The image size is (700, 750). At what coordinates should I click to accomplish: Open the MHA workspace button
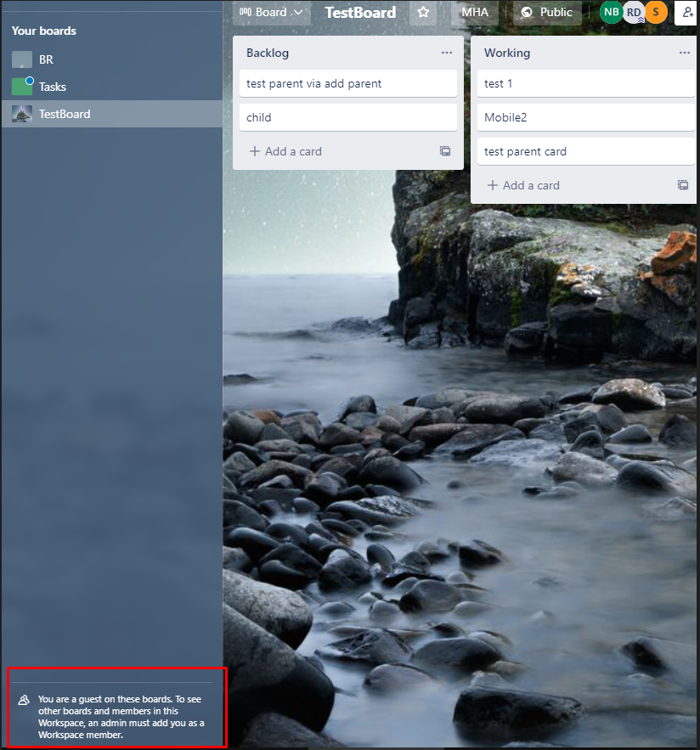[x=475, y=13]
